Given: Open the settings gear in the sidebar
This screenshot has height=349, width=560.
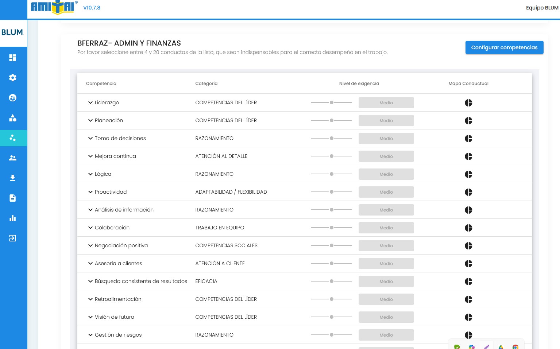Looking at the screenshot, I should (x=13, y=78).
